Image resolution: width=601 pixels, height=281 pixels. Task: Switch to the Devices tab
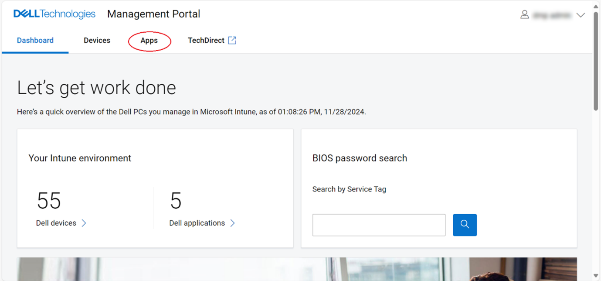point(97,41)
